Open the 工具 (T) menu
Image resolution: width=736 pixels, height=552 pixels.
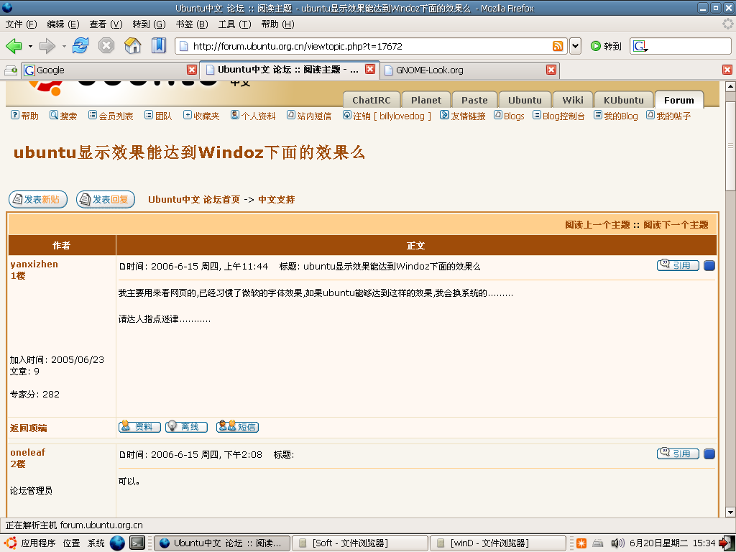235,24
